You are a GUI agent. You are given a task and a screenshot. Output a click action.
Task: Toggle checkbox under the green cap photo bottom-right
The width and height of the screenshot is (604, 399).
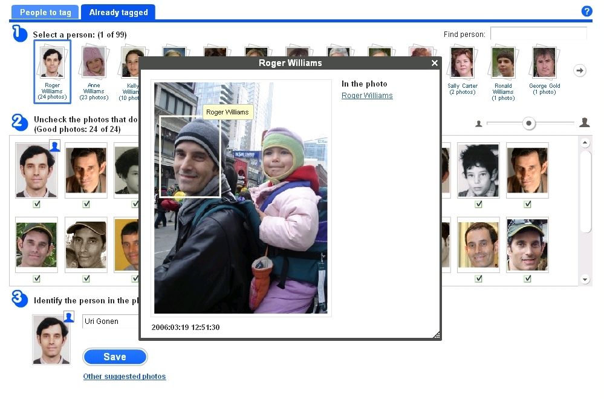(527, 279)
